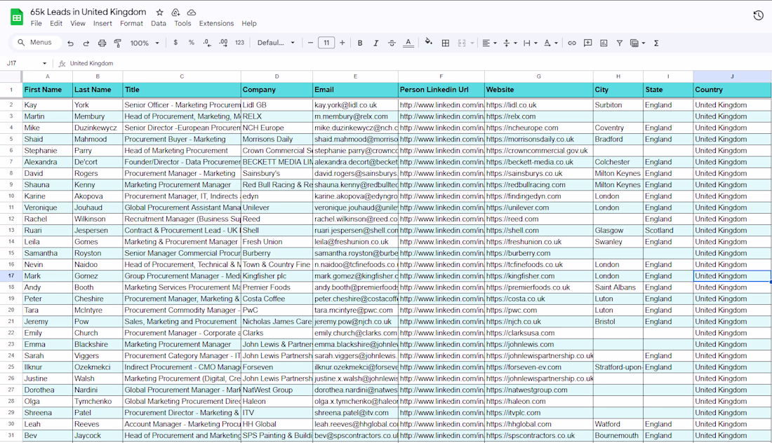Toggle italic formatting
The height and width of the screenshot is (443, 772).
[375, 43]
